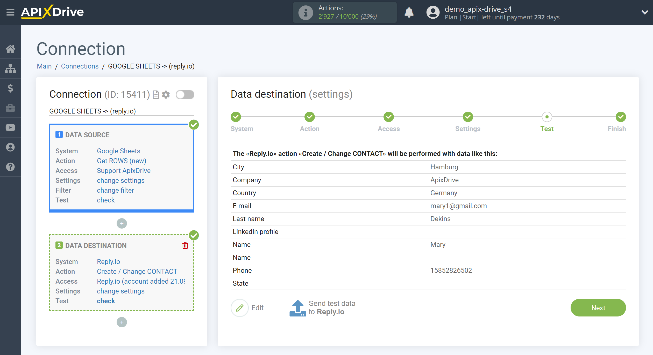Delete the Data Destination block
This screenshot has width=653, height=355.
[x=185, y=245]
